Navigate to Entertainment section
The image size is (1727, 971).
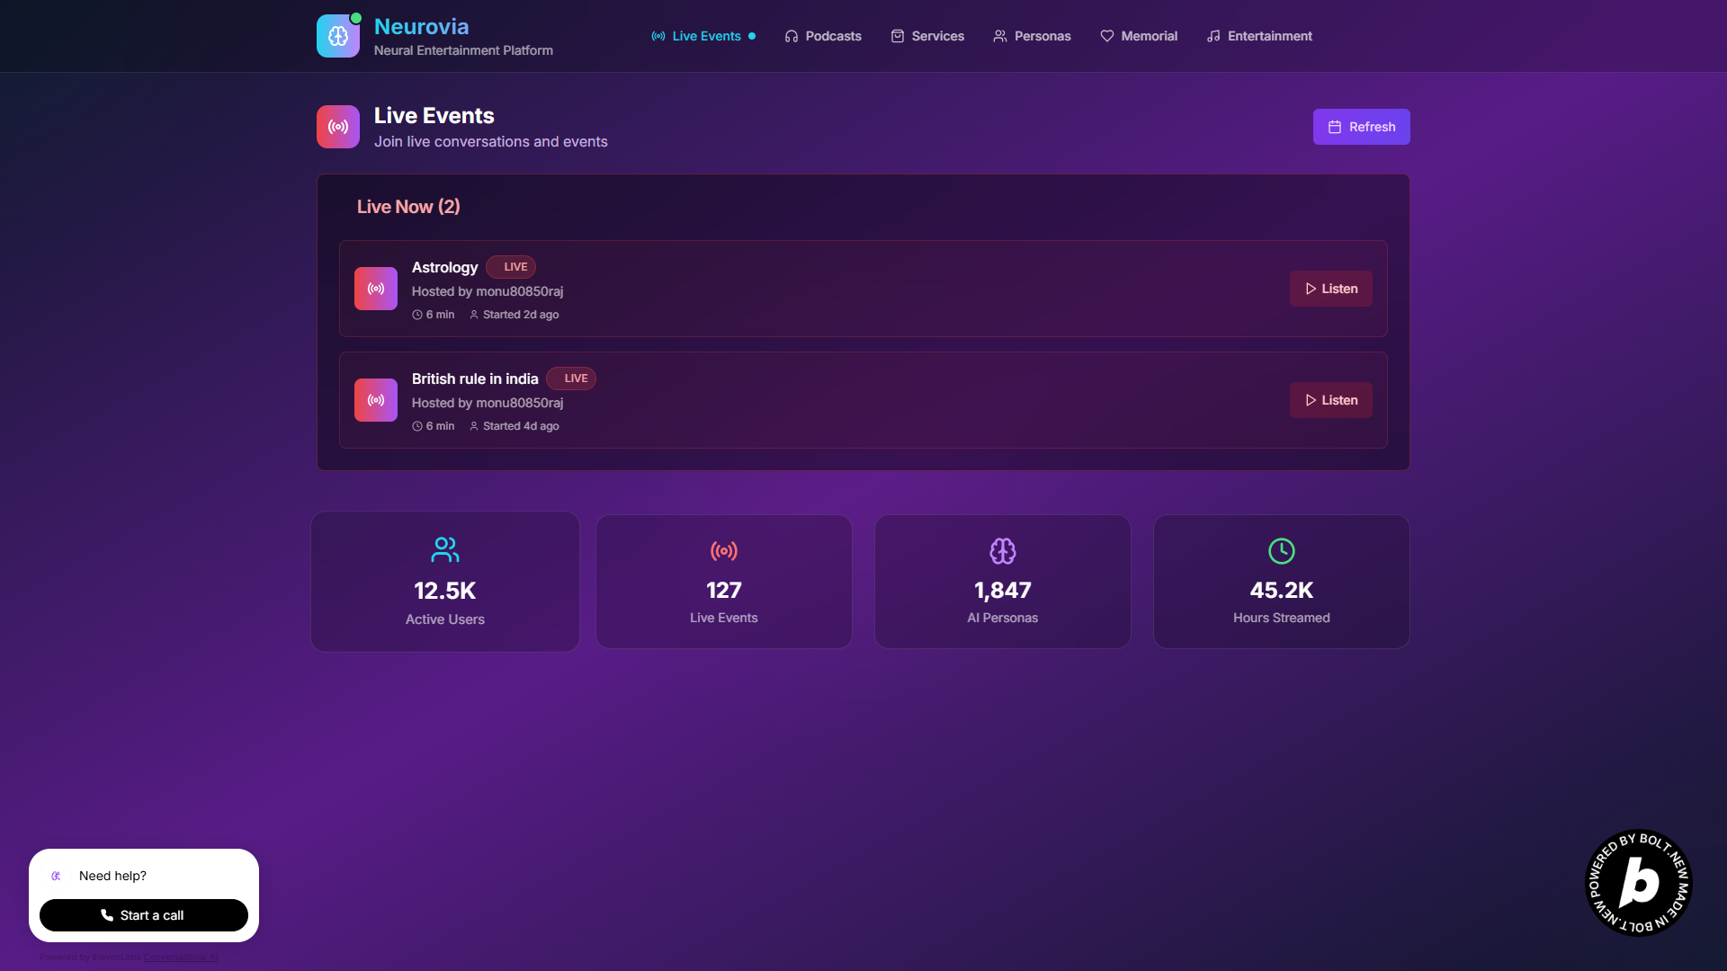(1258, 36)
